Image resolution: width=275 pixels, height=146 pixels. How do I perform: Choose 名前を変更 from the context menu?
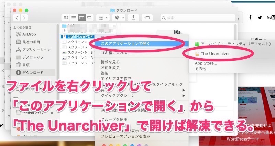pos(142,67)
